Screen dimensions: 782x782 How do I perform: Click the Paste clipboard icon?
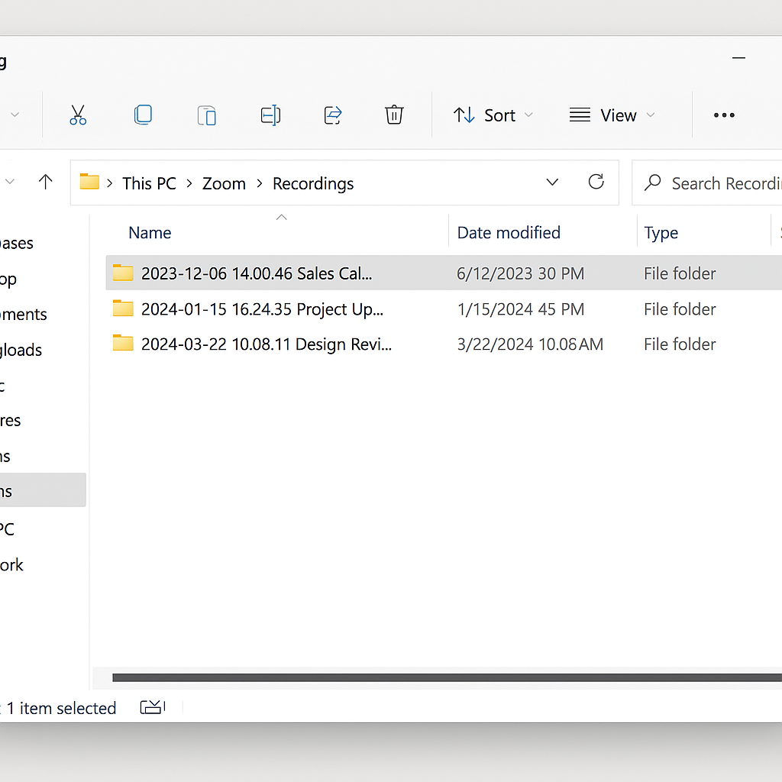(206, 115)
